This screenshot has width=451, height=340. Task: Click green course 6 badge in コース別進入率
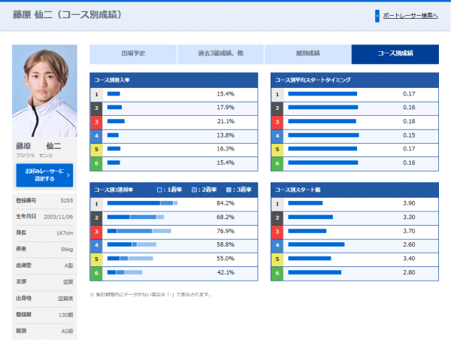(96, 163)
